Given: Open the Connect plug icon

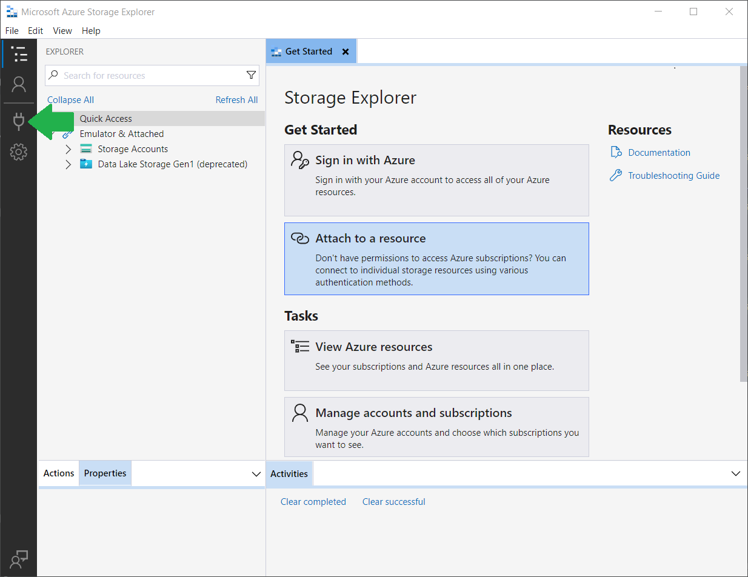Looking at the screenshot, I should tap(19, 122).
